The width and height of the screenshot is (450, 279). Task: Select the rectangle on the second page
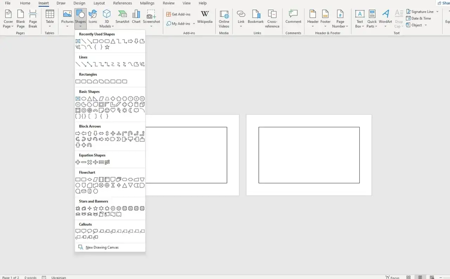(x=309, y=155)
